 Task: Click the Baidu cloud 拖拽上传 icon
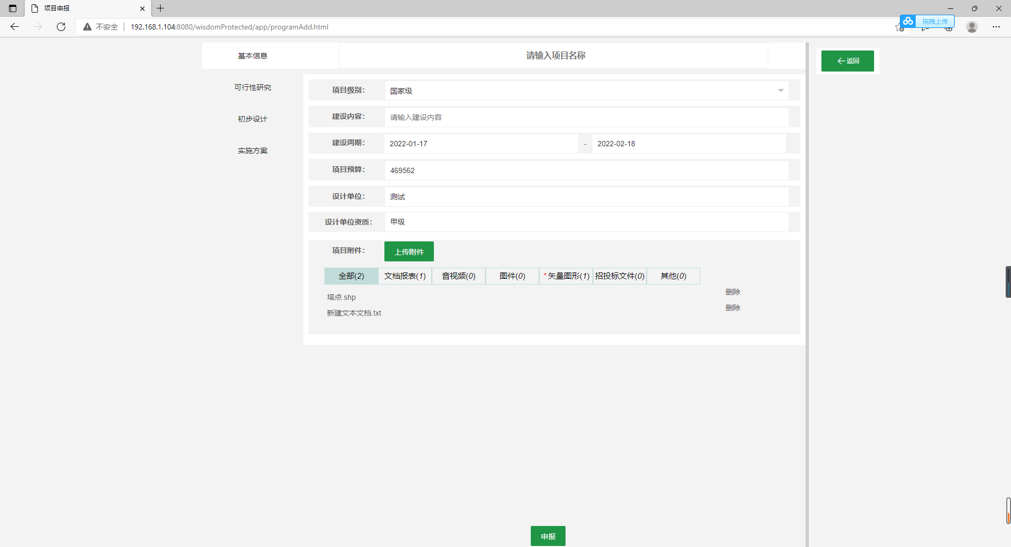click(908, 21)
